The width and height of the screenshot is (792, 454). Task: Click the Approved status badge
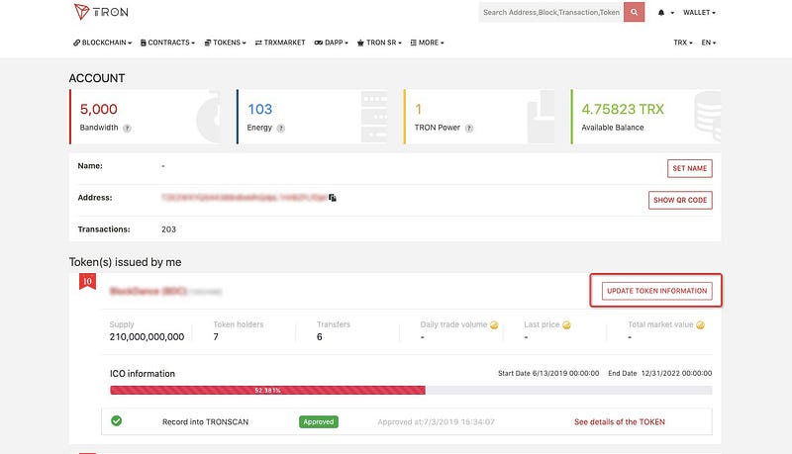tap(318, 421)
